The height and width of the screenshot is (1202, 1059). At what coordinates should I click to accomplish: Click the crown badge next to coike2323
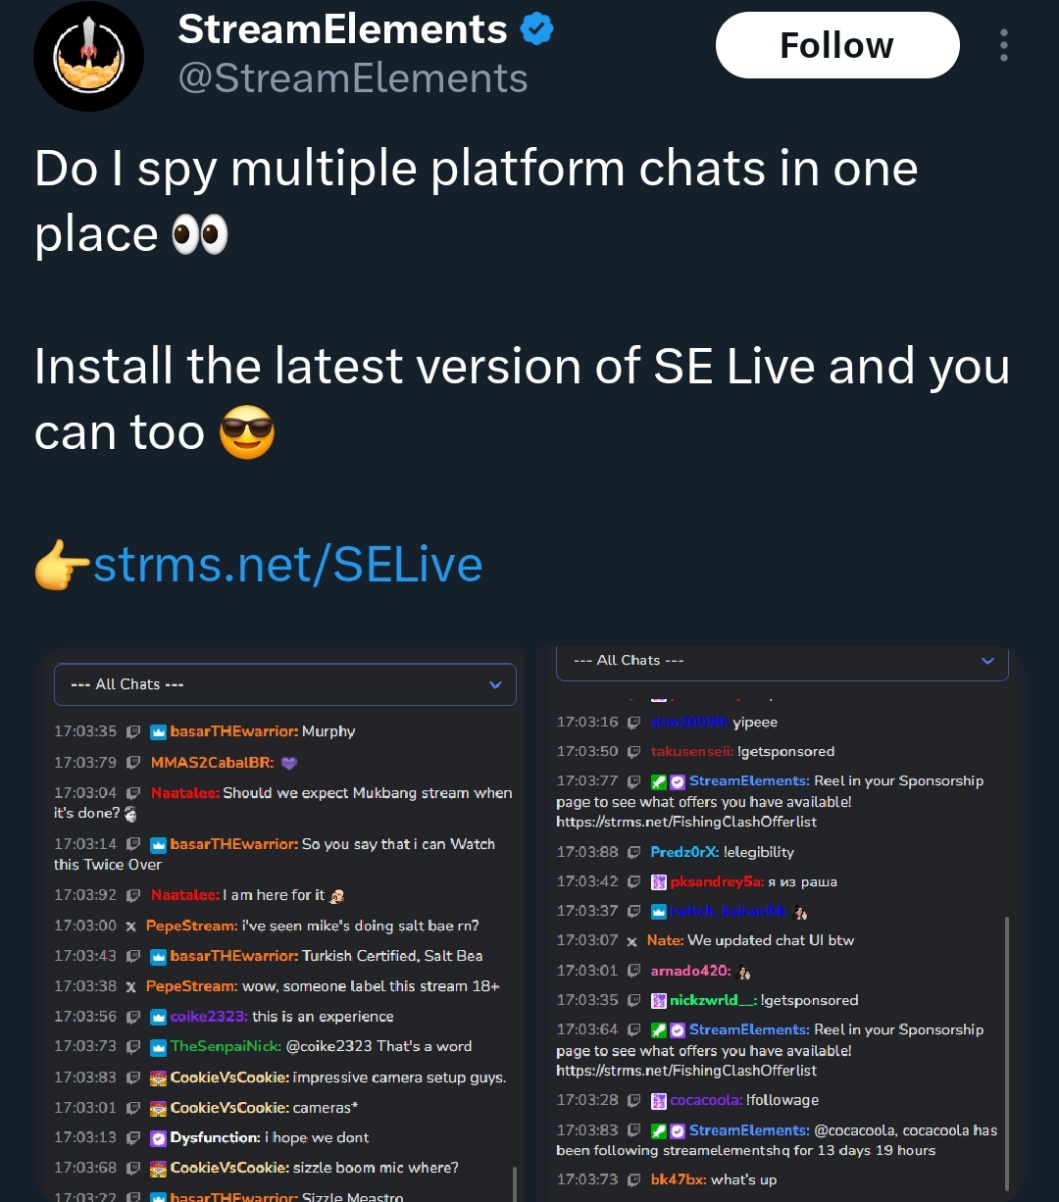coord(158,1018)
